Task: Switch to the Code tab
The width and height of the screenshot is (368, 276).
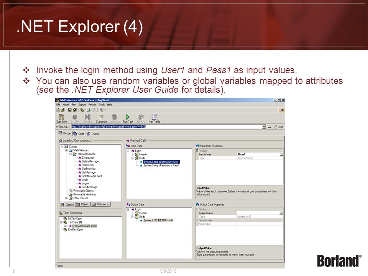Action: tap(79, 133)
